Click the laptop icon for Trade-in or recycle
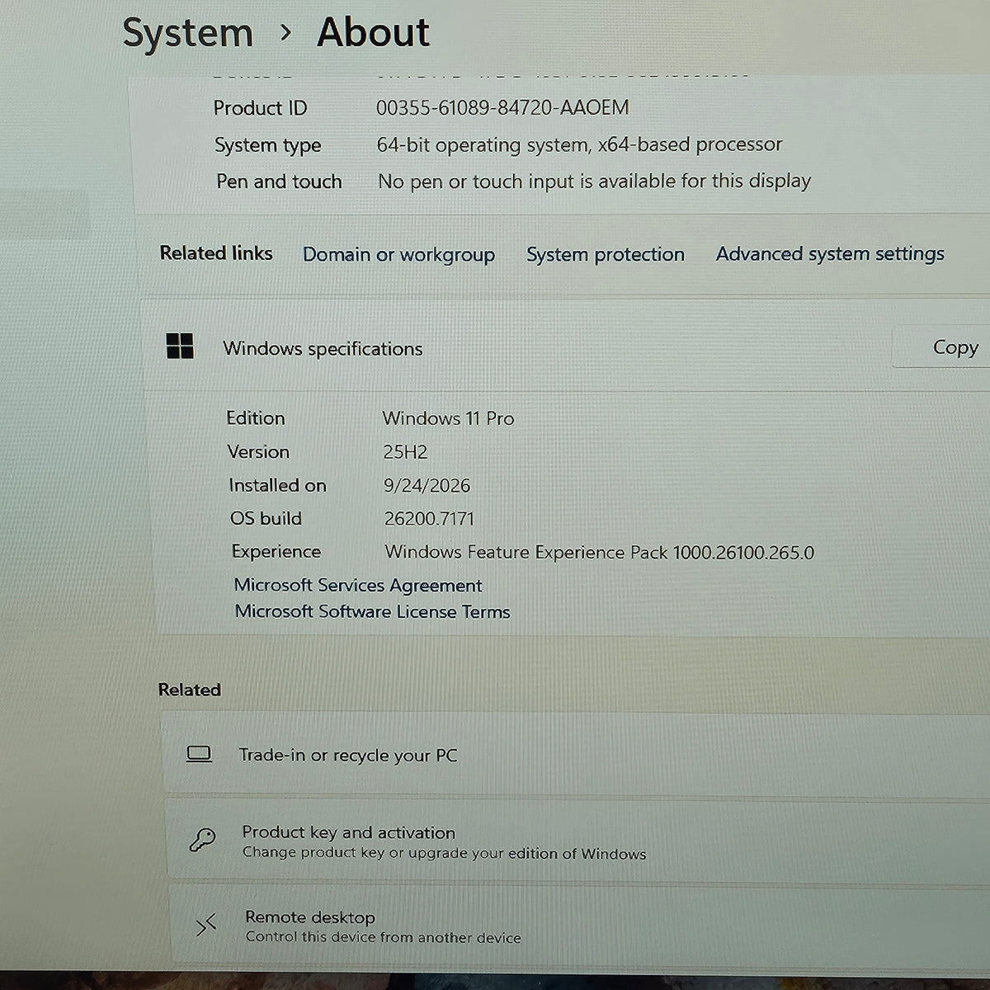 [x=199, y=754]
